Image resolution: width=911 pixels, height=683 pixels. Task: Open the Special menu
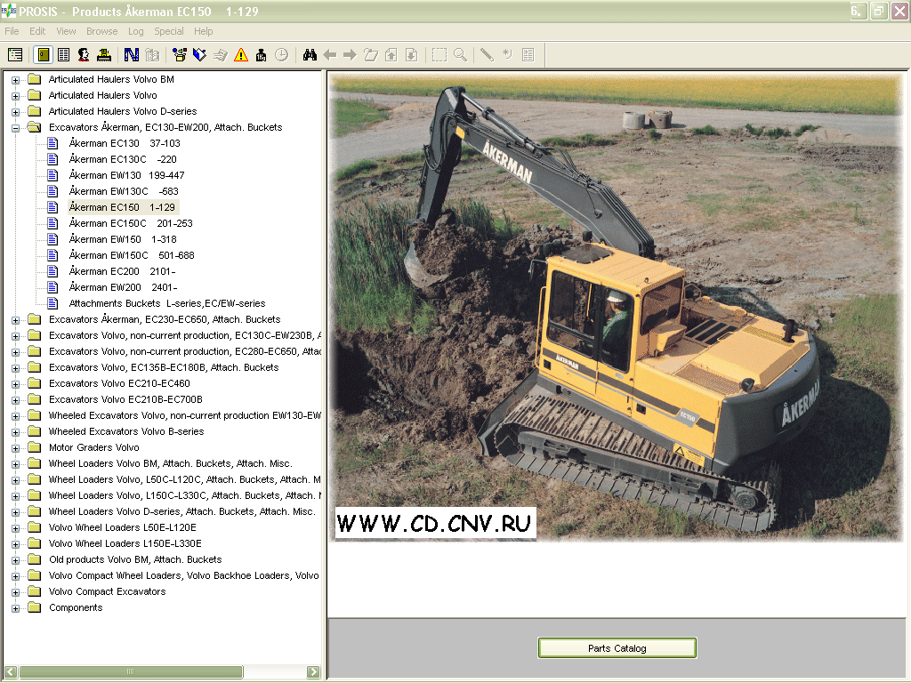click(x=168, y=31)
